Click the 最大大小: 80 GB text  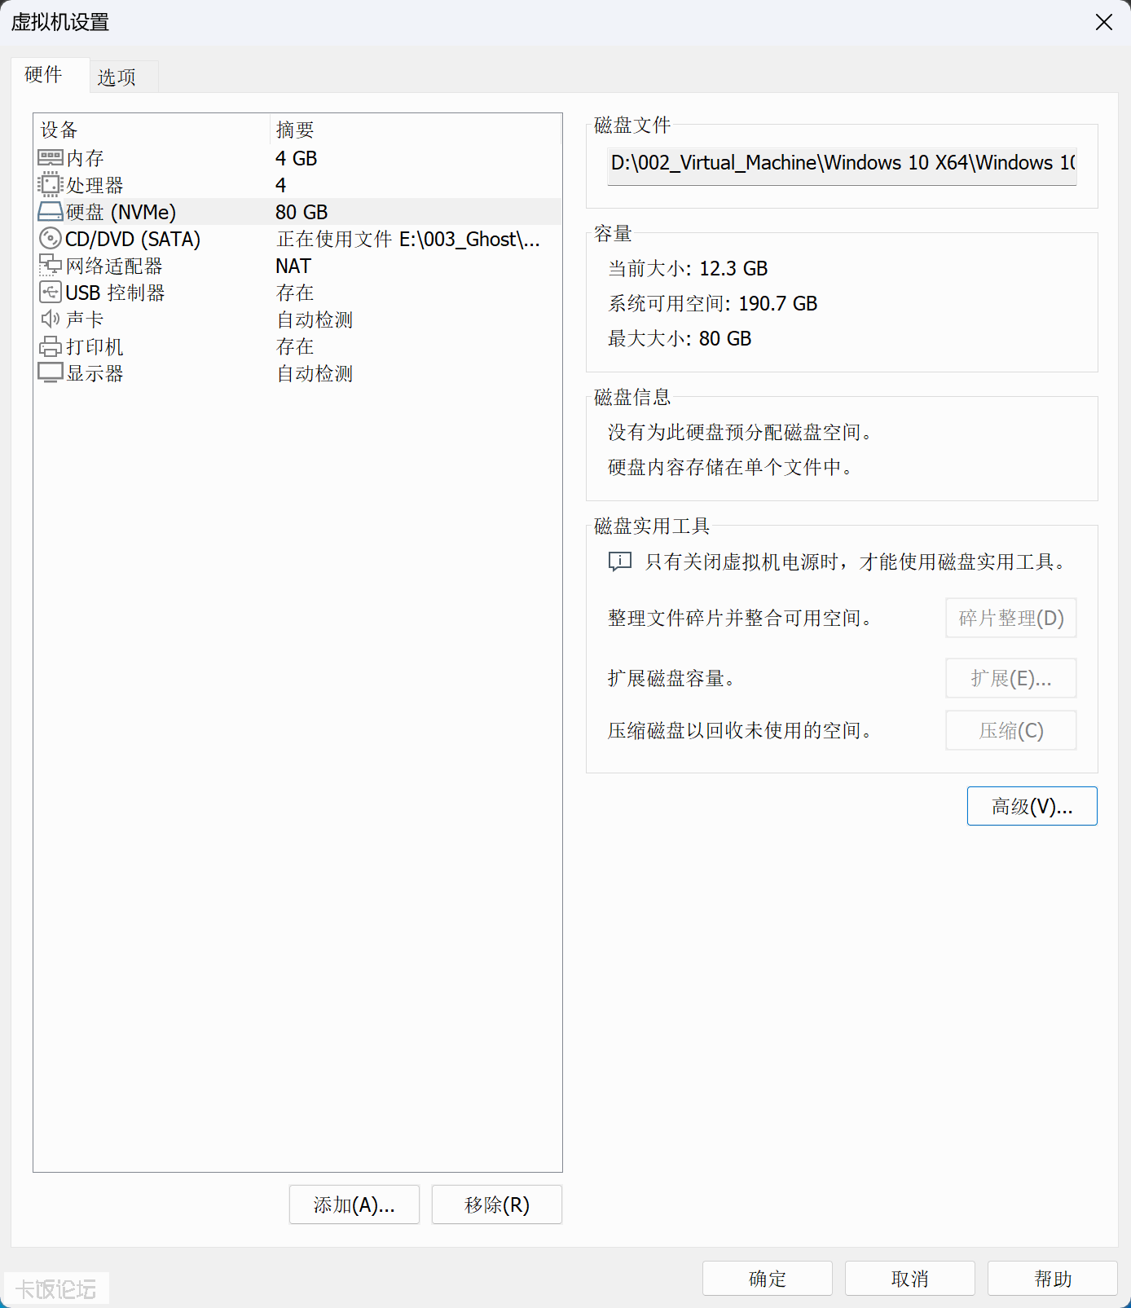click(680, 338)
